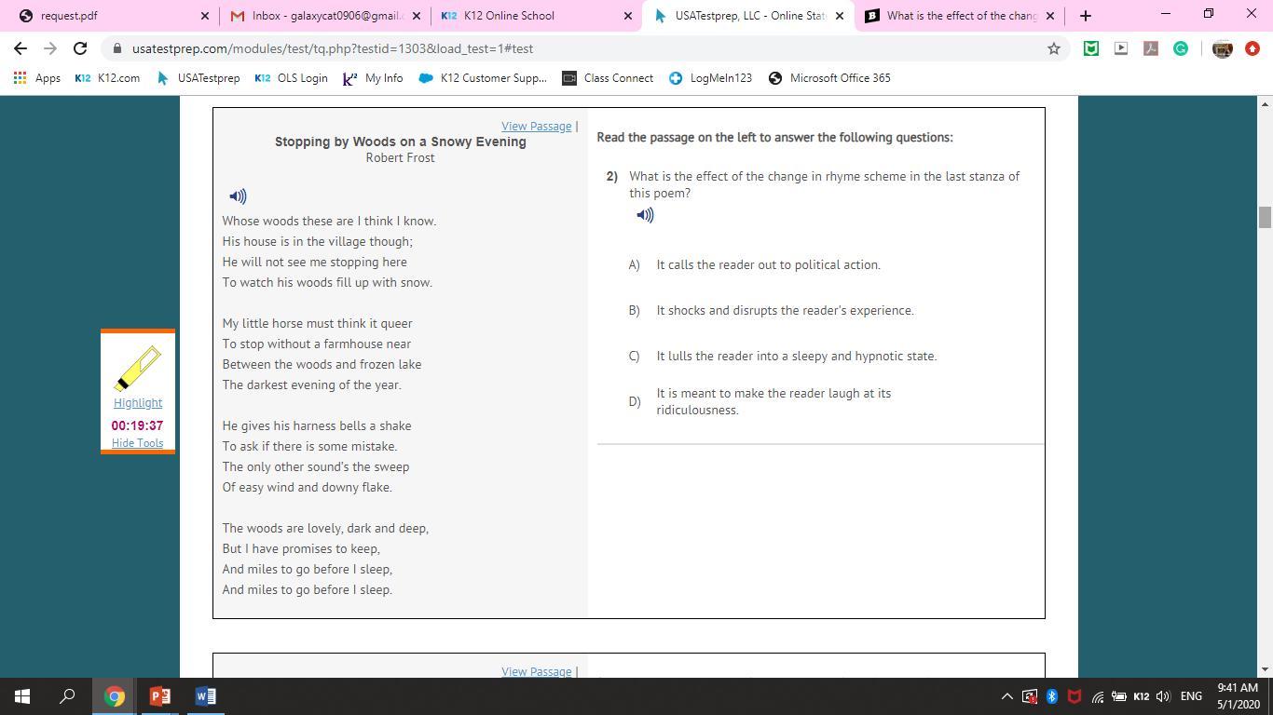Show hidden system tray icons
1273x715 pixels.
[x=1007, y=696]
